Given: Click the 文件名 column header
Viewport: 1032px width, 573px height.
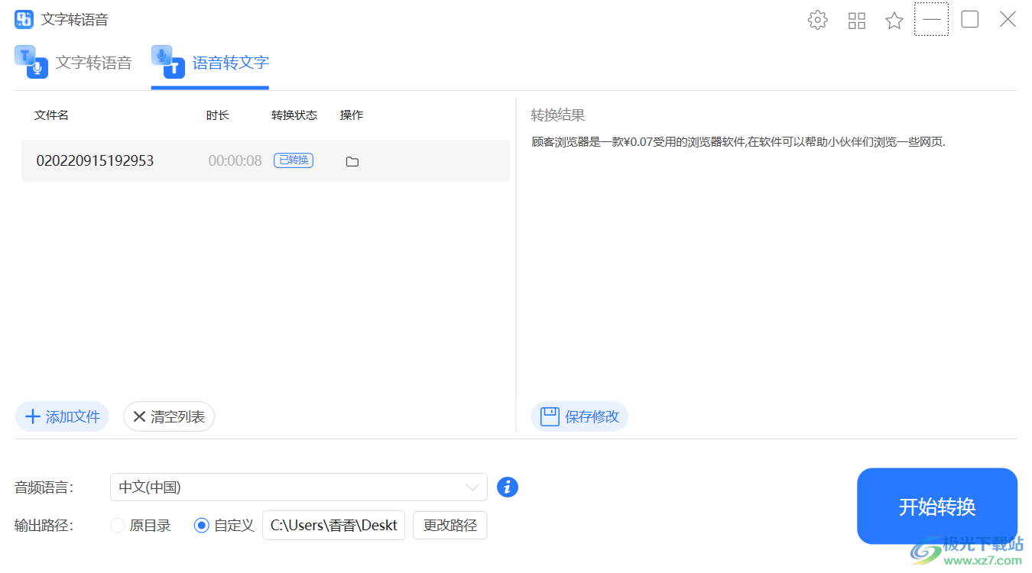Looking at the screenshot, I should click(x=52, y=115).
